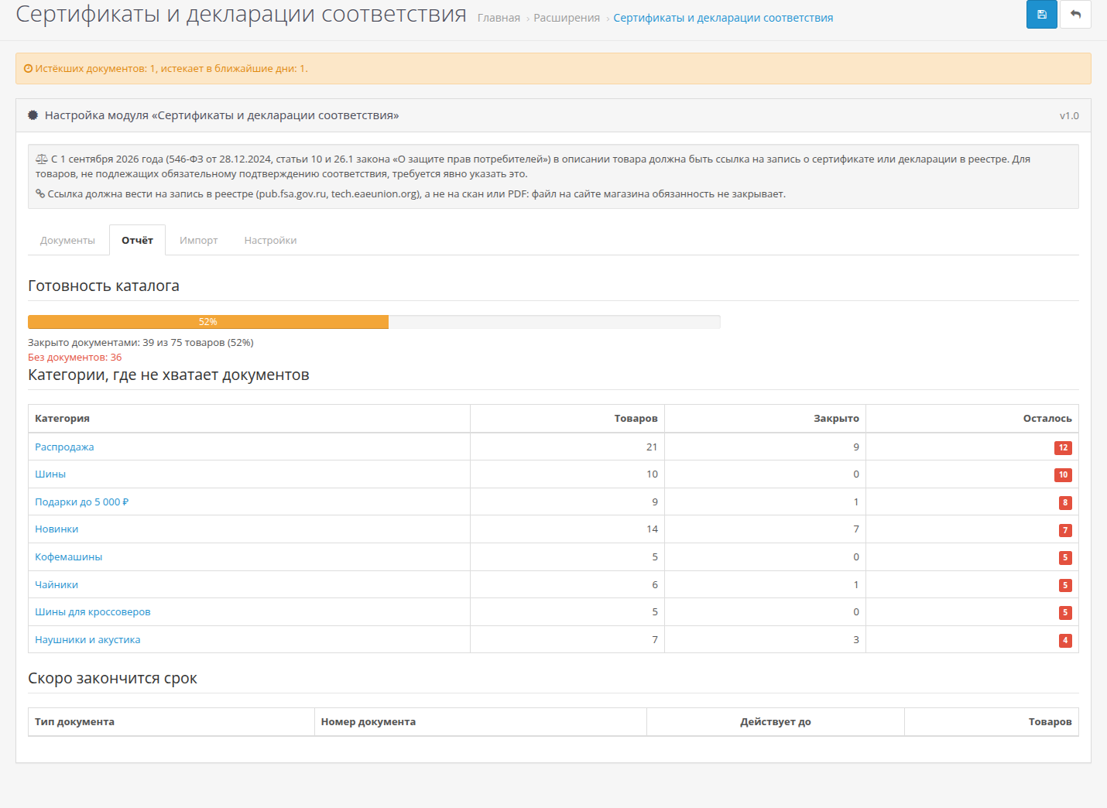Open the Распродажа category link
This screenshot has height=808, width=1107.
point(64,447)
